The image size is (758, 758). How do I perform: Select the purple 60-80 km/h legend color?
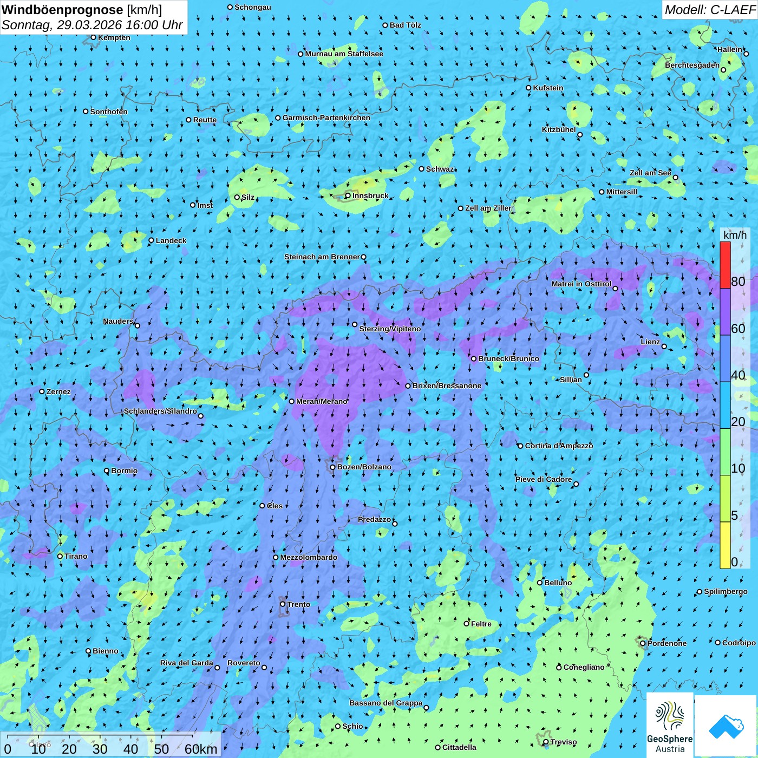(725, 311)
